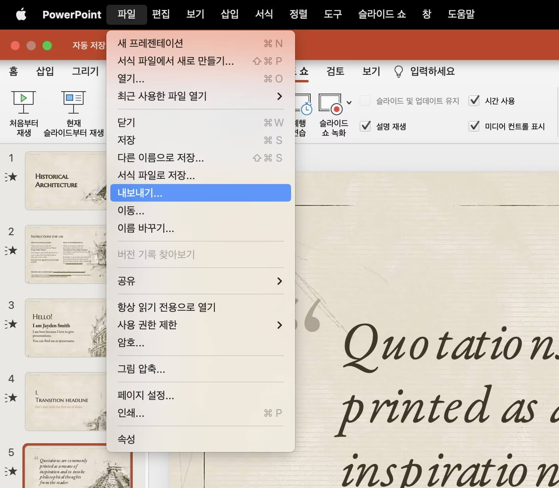Image resolution: width=559 pixels, height=488 pixels.
Task: Open the 창 menu in menu bar
Action: (x=427, y=14)
